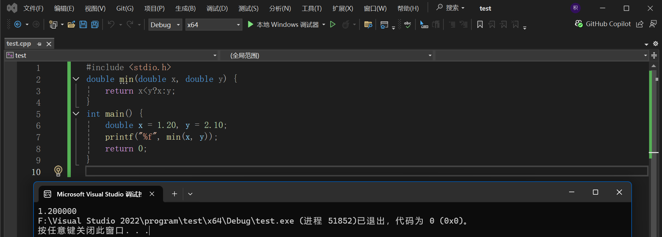Click the clear bookmarks icon
Viewport: 662px width, 237px height.
[515, 24]
